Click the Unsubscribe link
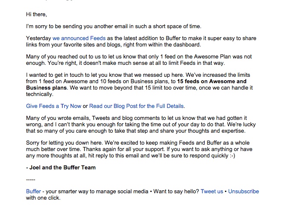Viewport: 288px width, 221px height. coord(243,192)
